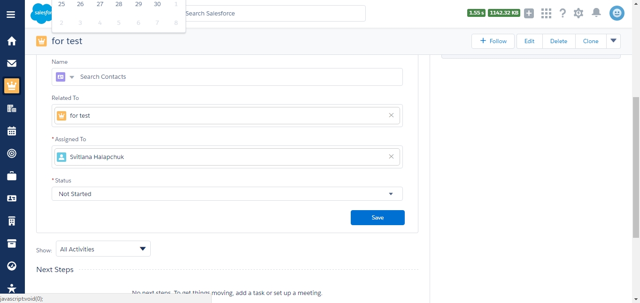Click the Search Salesforce field
This screenshot has height=303, width=640.
tap(274, 13)
